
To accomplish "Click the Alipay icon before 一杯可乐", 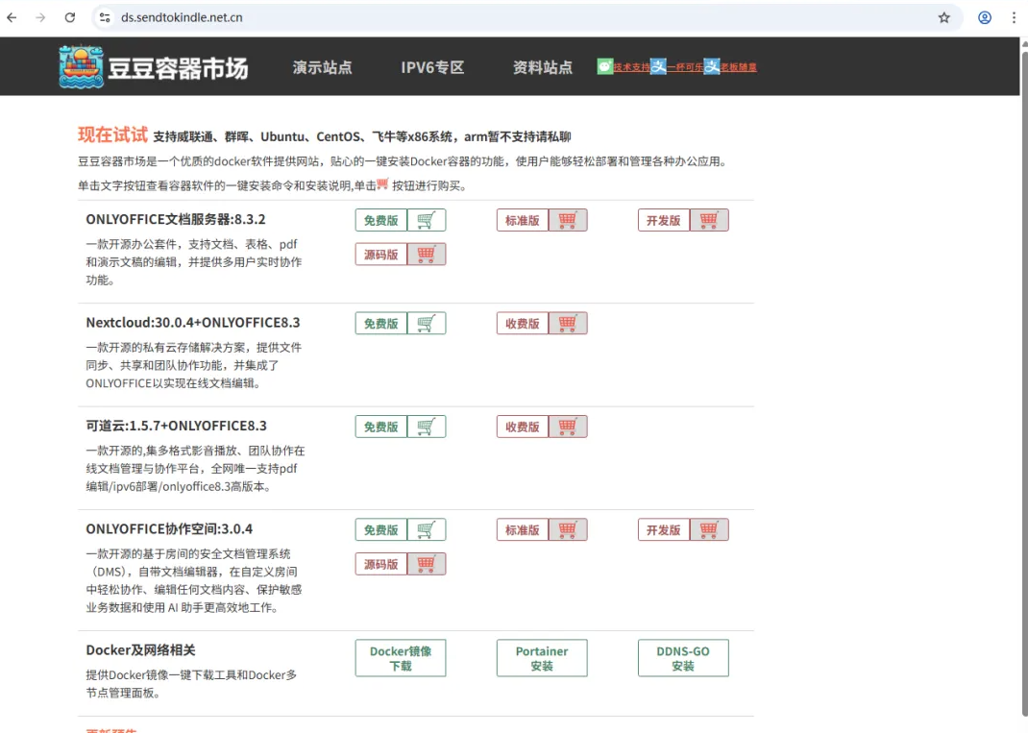I will pos(658,66).
